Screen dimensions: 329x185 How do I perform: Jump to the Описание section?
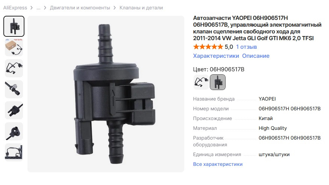(256, 56)
